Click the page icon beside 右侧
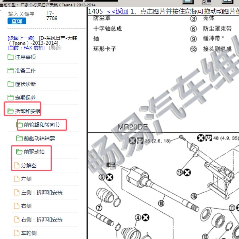 17,206
